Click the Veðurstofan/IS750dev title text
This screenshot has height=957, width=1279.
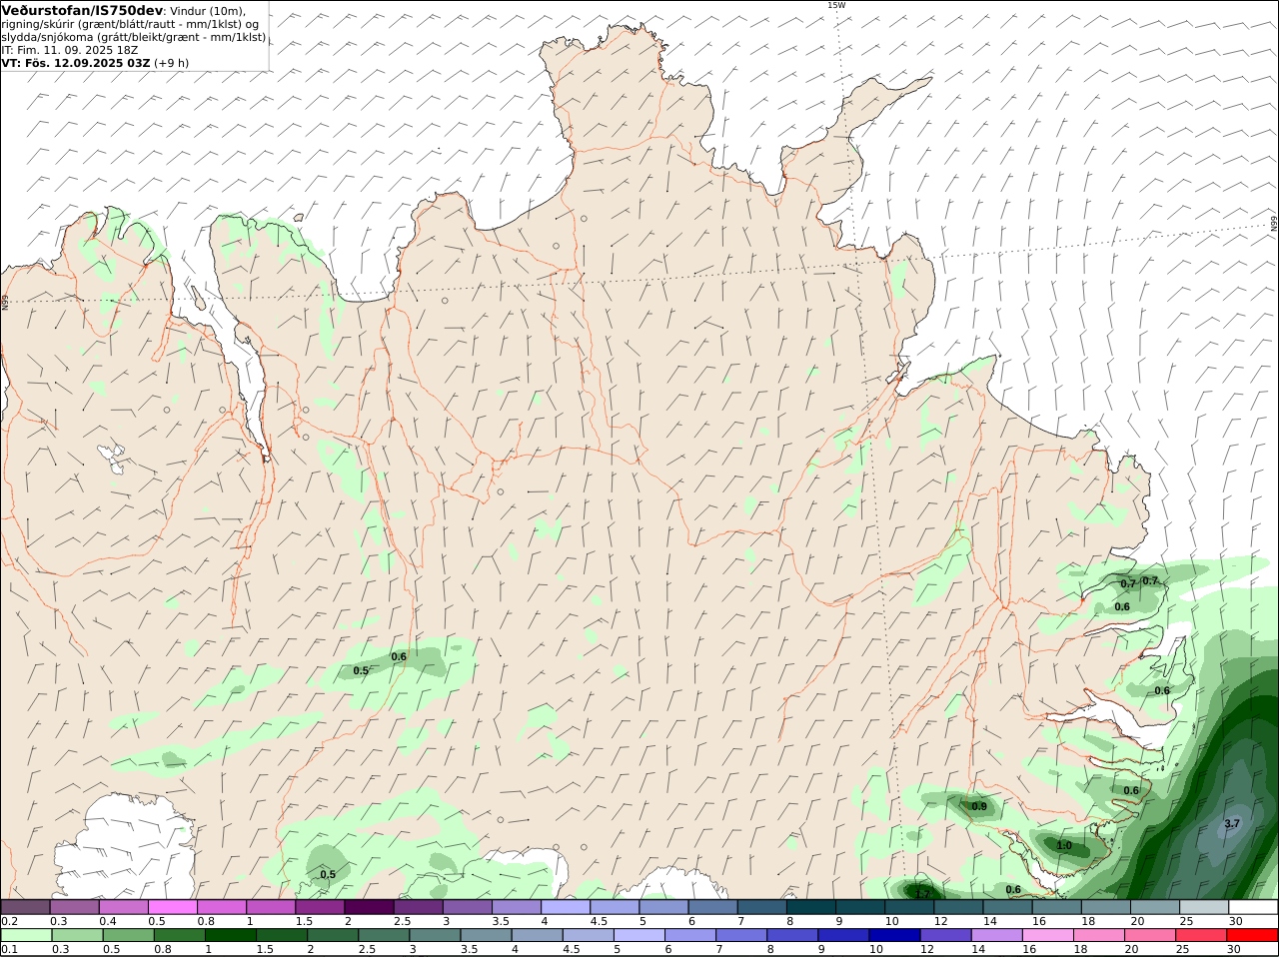(82, 10)
